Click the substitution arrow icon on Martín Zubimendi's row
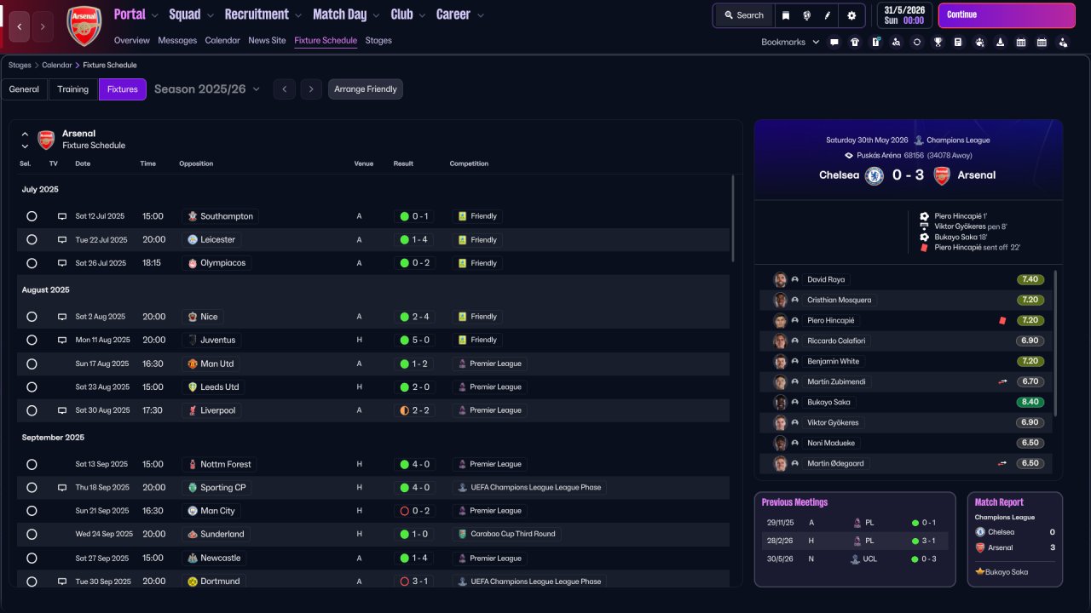The height and width of the screenshot is (613, 1091). click(1002, 382)
